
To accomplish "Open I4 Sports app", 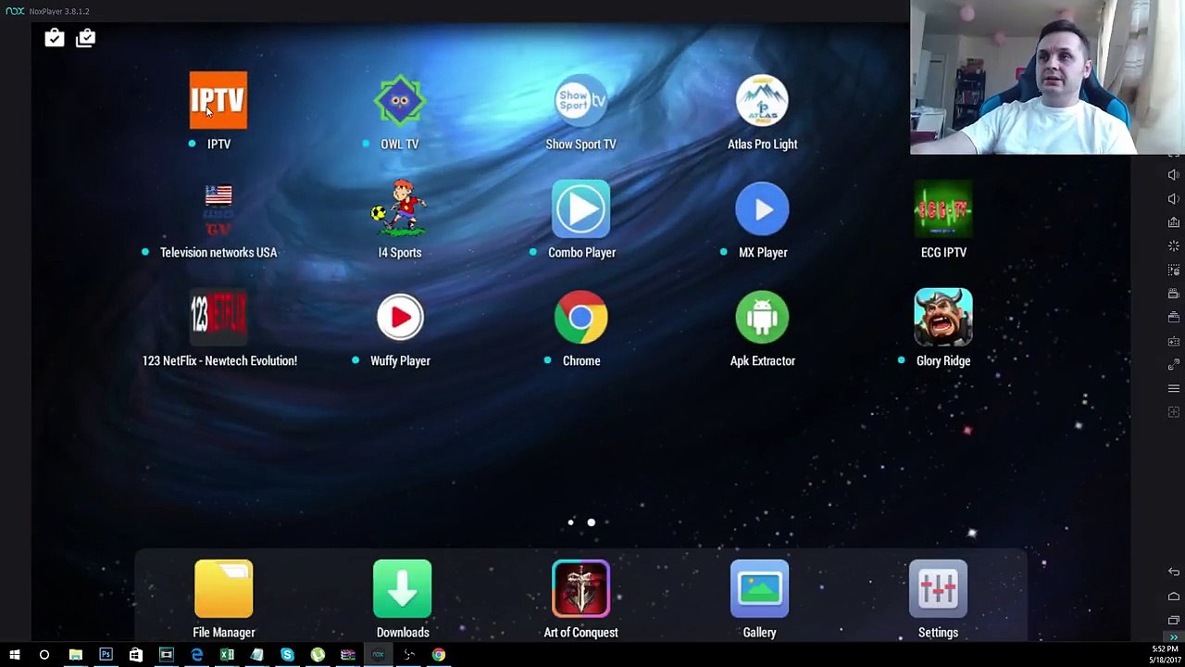I will tap(400, 208).
